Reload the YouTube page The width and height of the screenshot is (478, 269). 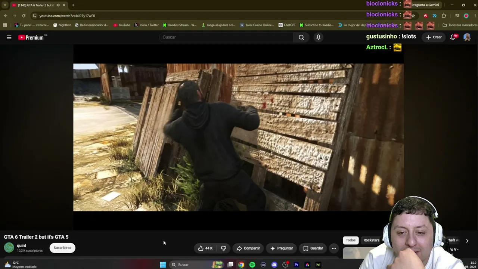coord(24,16)
